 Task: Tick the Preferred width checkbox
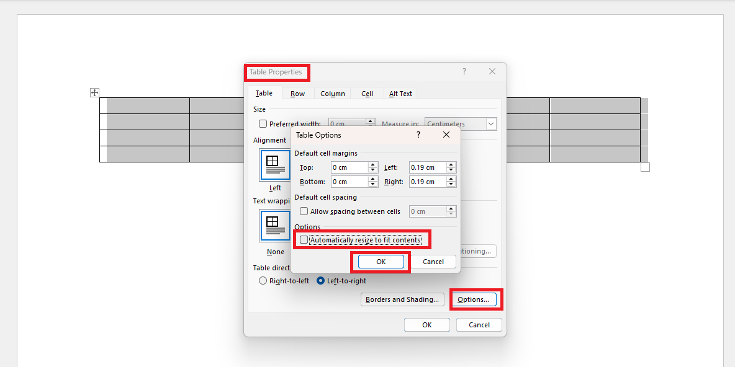point(263,124)
